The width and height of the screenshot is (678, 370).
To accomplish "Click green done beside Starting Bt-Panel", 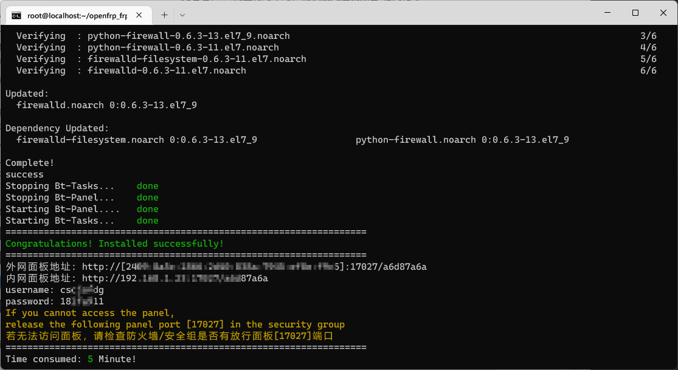I will pos(147,209).
